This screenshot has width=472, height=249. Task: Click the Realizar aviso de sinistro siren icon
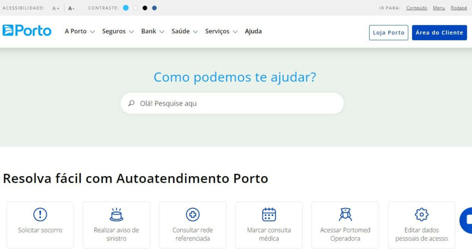pos(116,214)
